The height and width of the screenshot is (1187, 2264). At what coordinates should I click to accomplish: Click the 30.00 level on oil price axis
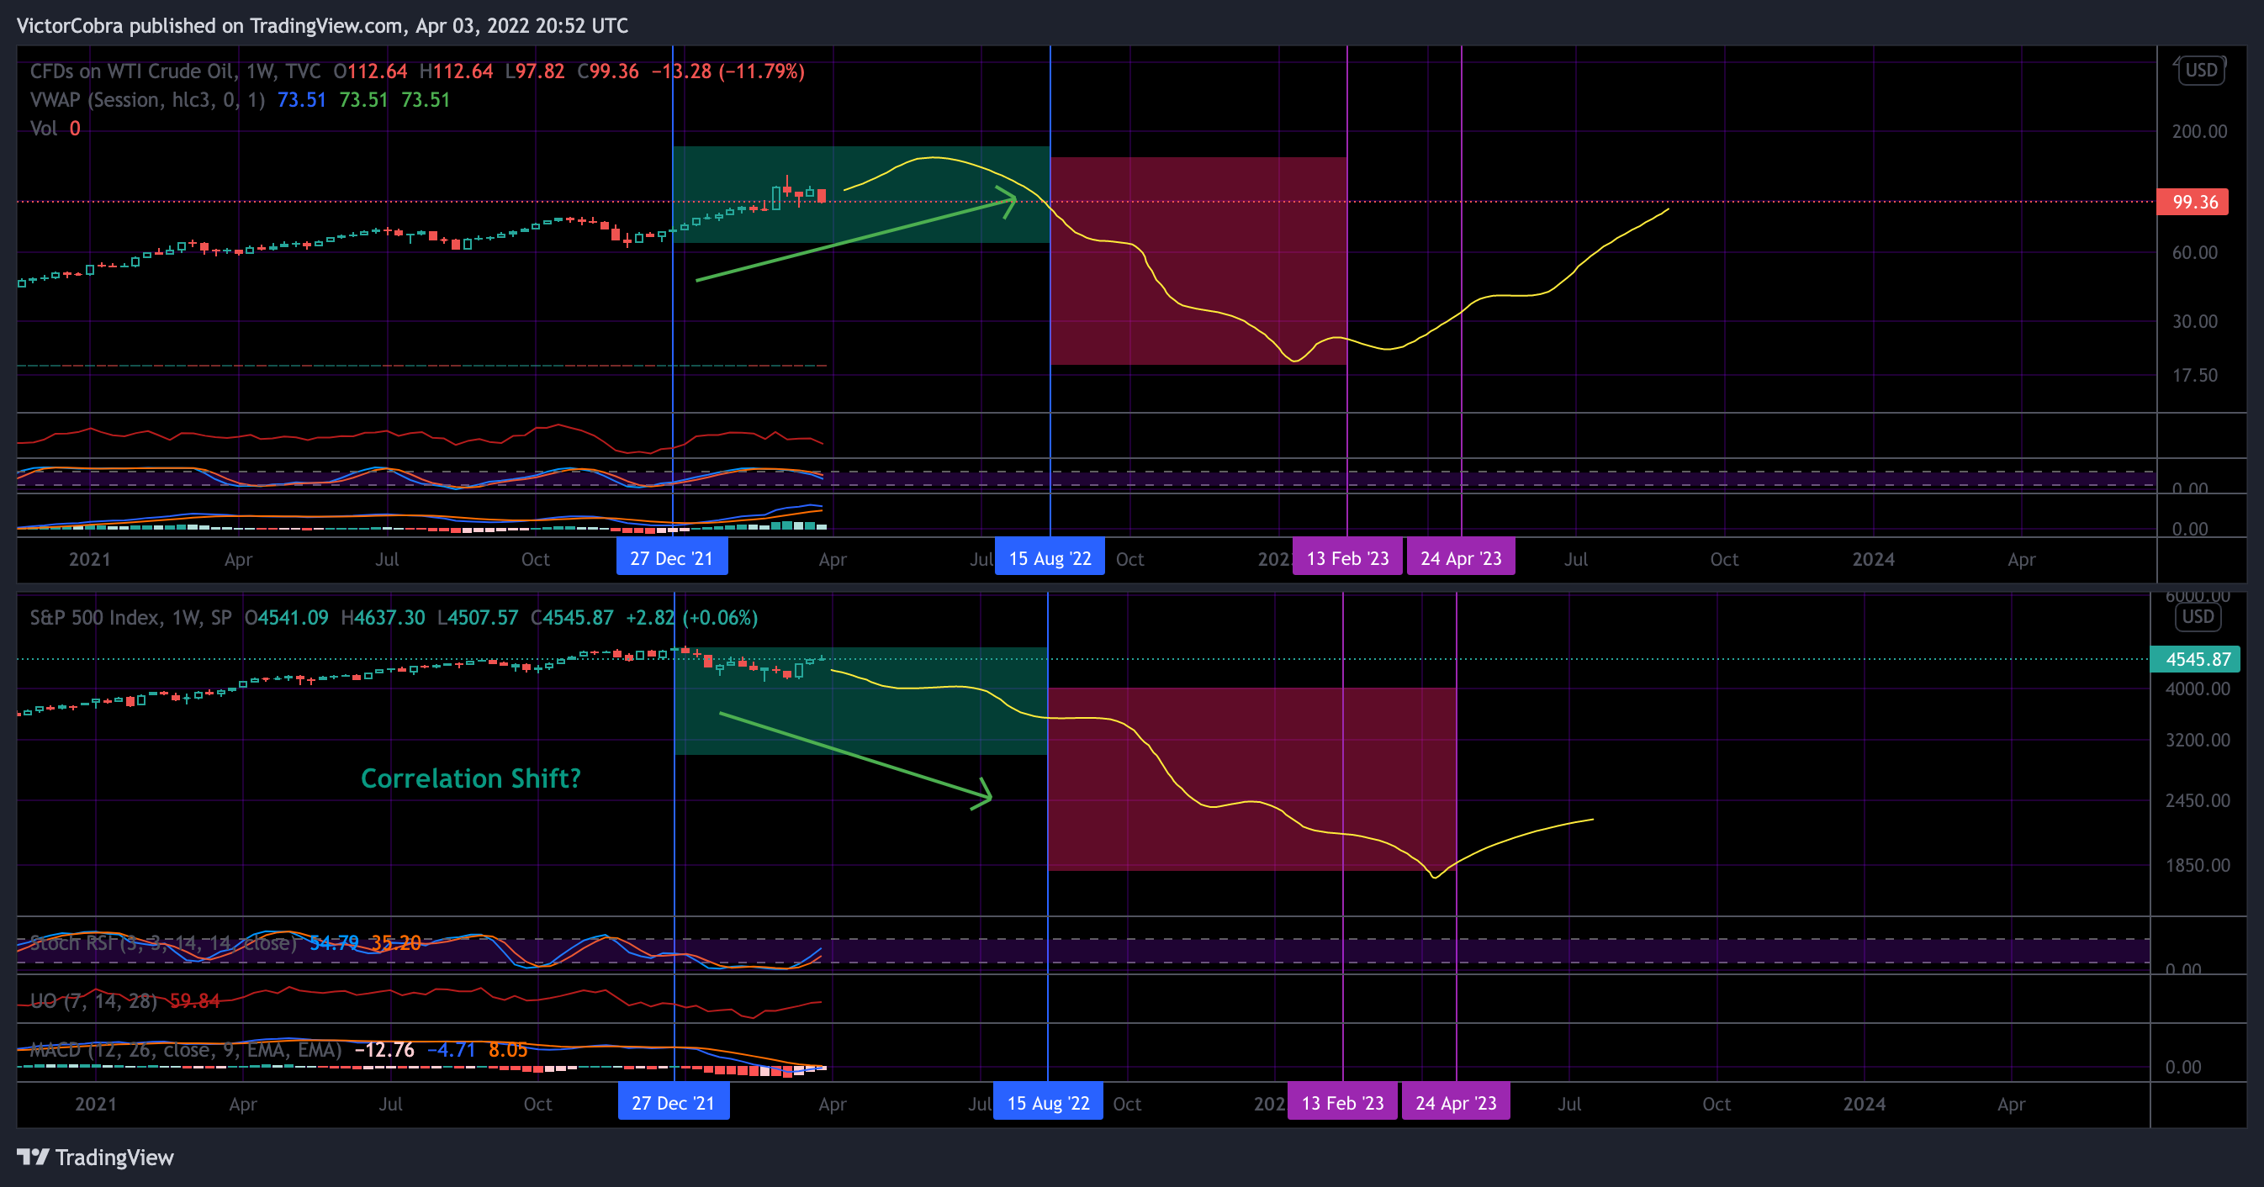2193,322
